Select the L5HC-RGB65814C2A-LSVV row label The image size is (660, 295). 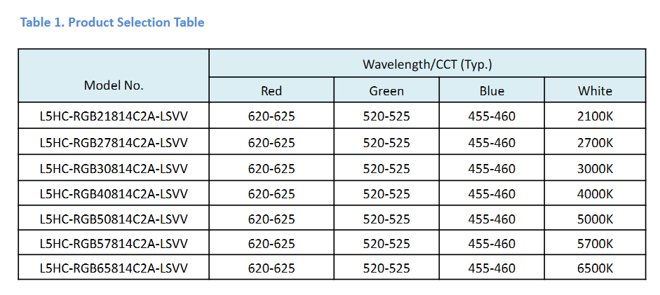[x=114, y=268]
